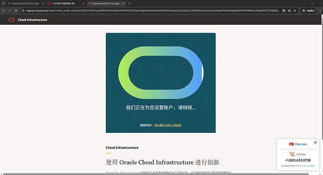The width and height of the screenshot is (323, 175).
Task: Select the active Oracle Cloud signup tab
Action: [107, 3]
